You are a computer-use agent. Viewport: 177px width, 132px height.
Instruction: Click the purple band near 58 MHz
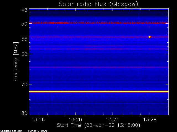(99, 49)
